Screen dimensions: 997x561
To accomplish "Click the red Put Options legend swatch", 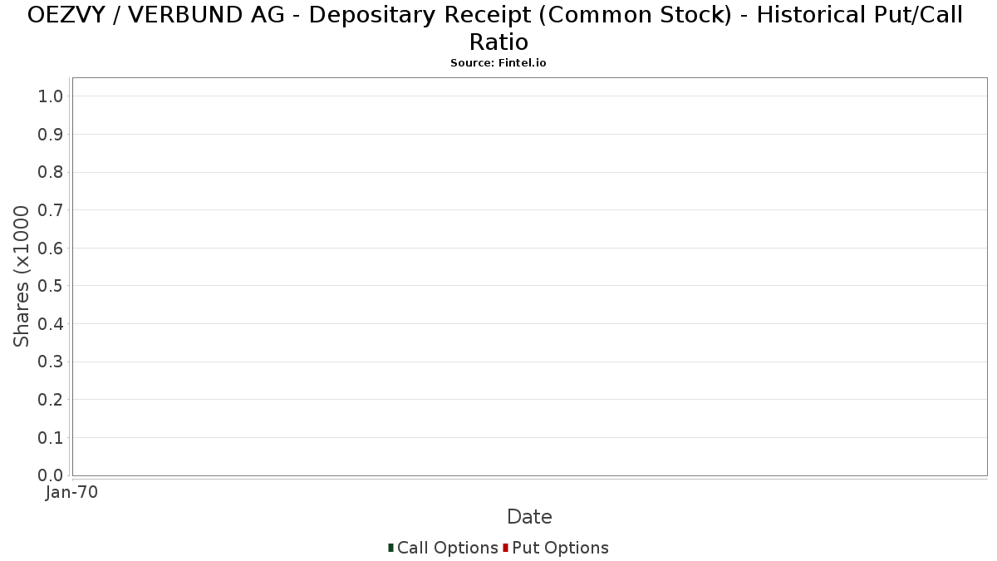I will coord(505,548).
